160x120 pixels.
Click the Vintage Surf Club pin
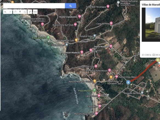click(96, 66)
